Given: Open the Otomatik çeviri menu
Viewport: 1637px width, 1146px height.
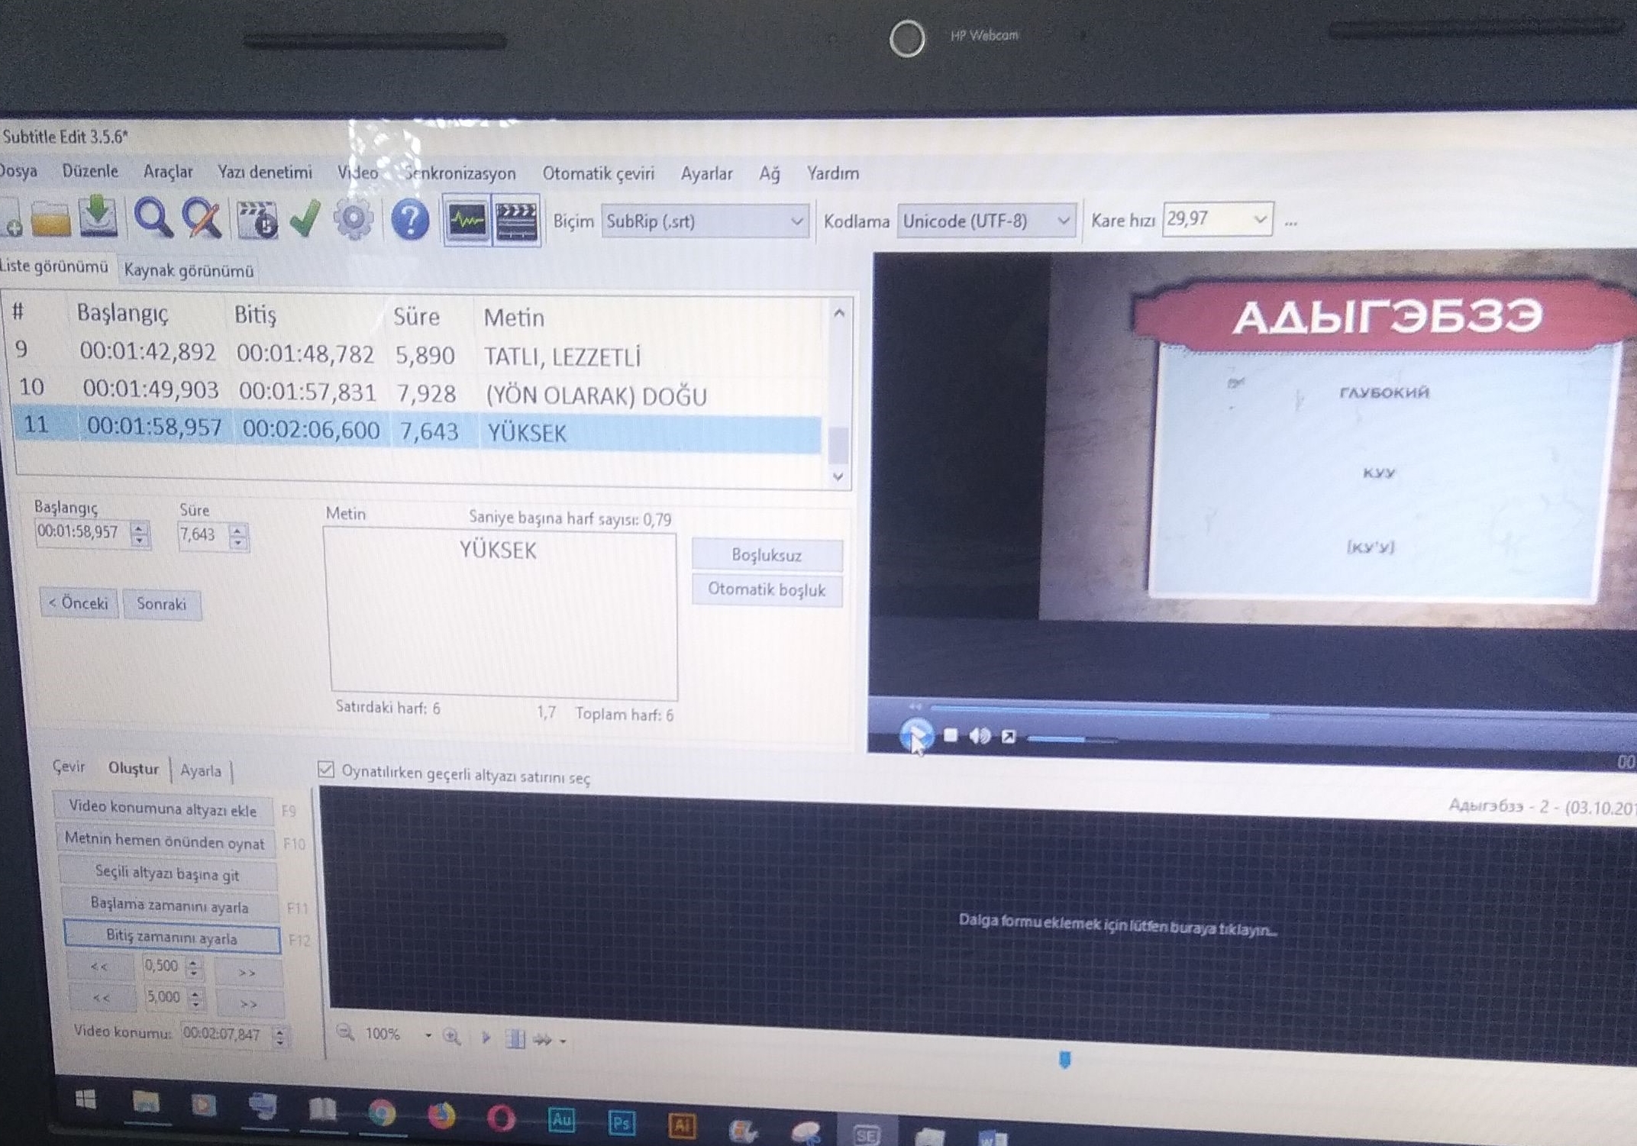Looking at the screenshot, I should pyautogui.click(x=599, y=173).
